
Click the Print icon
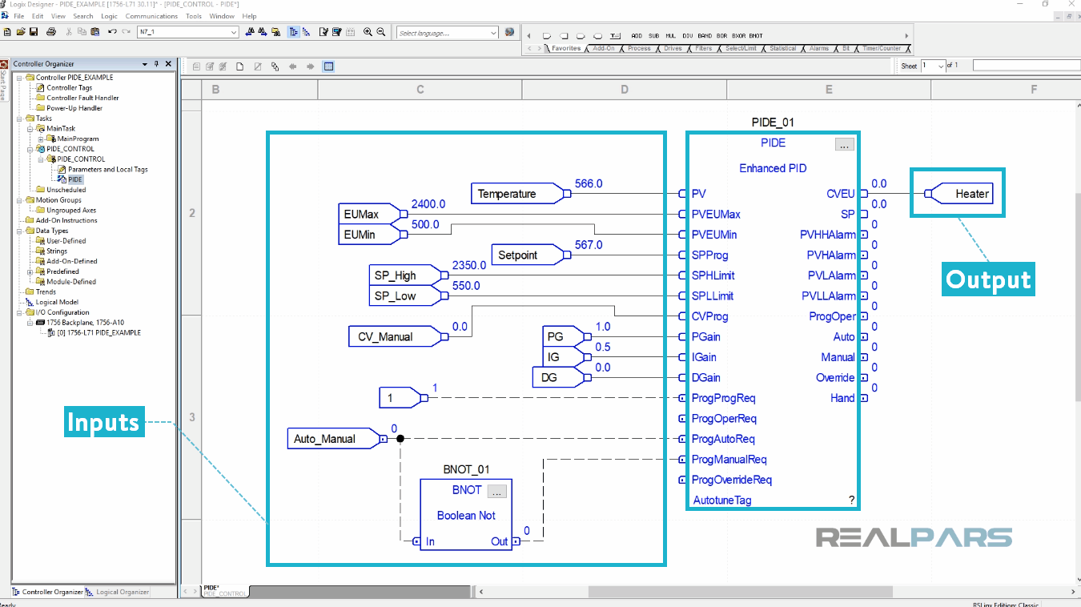click(50, 31)
